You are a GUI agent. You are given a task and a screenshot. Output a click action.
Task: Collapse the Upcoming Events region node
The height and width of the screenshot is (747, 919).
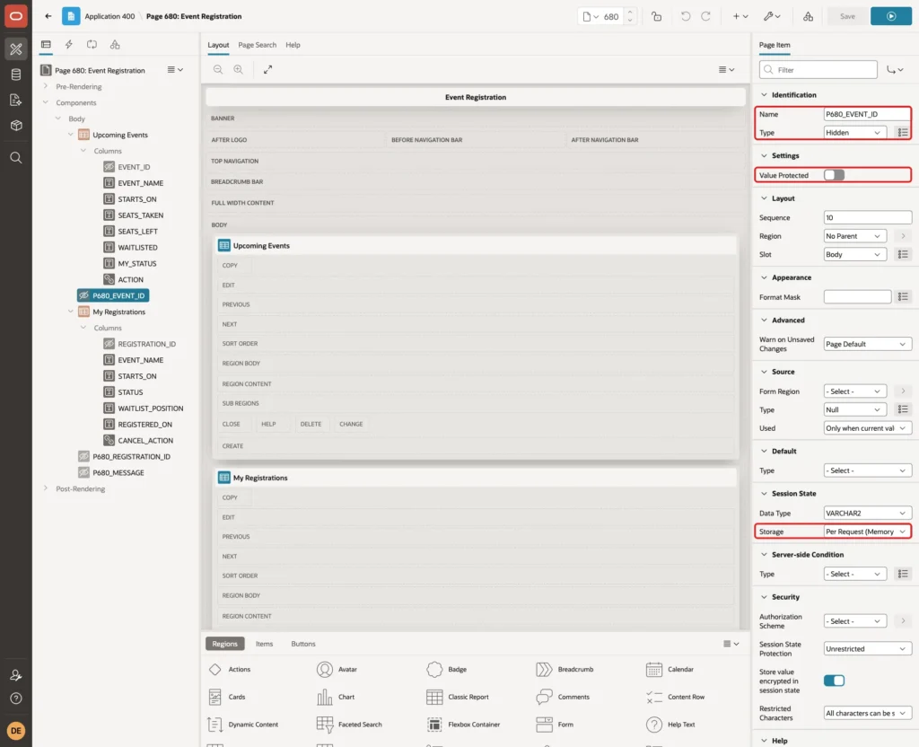(70, 135)
